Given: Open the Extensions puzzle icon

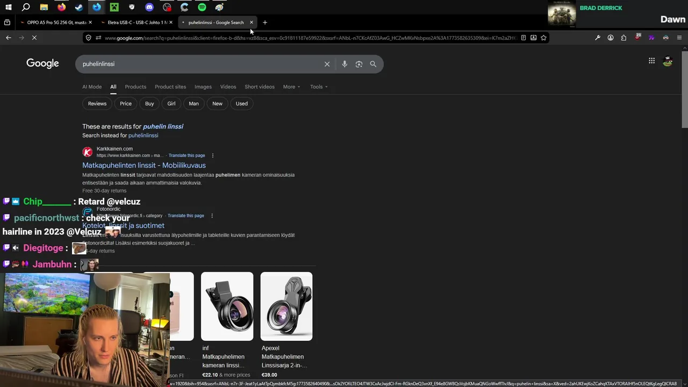Looking at the screenshot, I should (x=623, y=38).
